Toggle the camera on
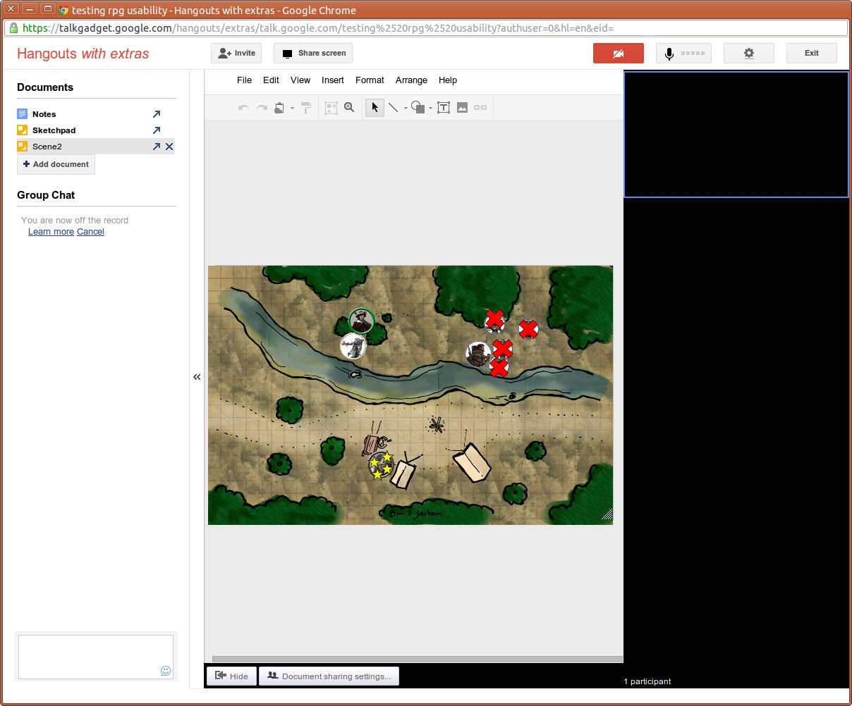This screenshot has height=706, width=852. (x=619, y=53)
